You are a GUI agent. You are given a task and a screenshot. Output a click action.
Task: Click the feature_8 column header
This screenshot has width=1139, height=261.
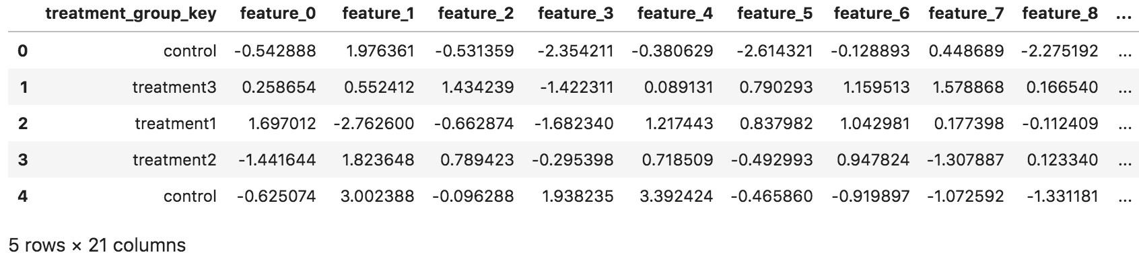point(1060,14)
